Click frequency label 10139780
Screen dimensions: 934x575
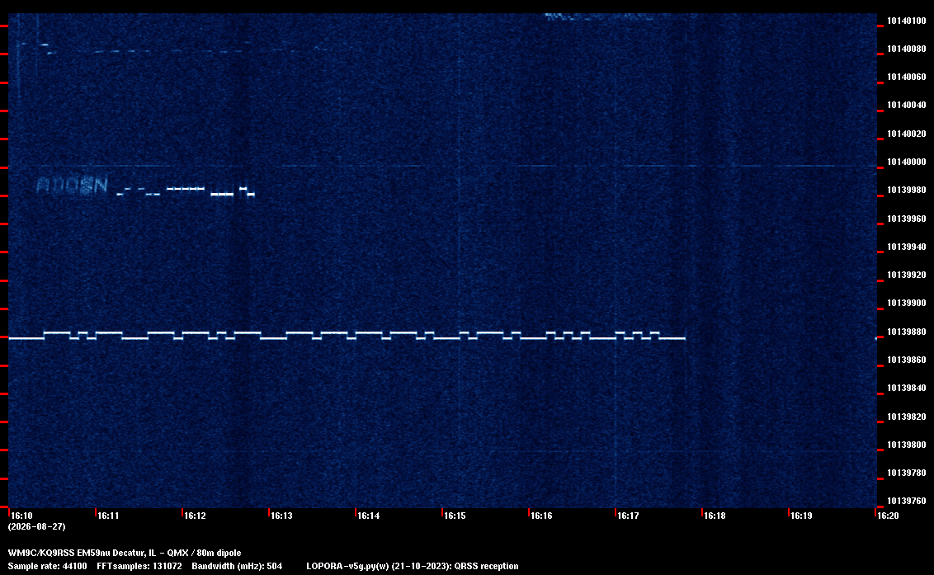pos(907,473)
